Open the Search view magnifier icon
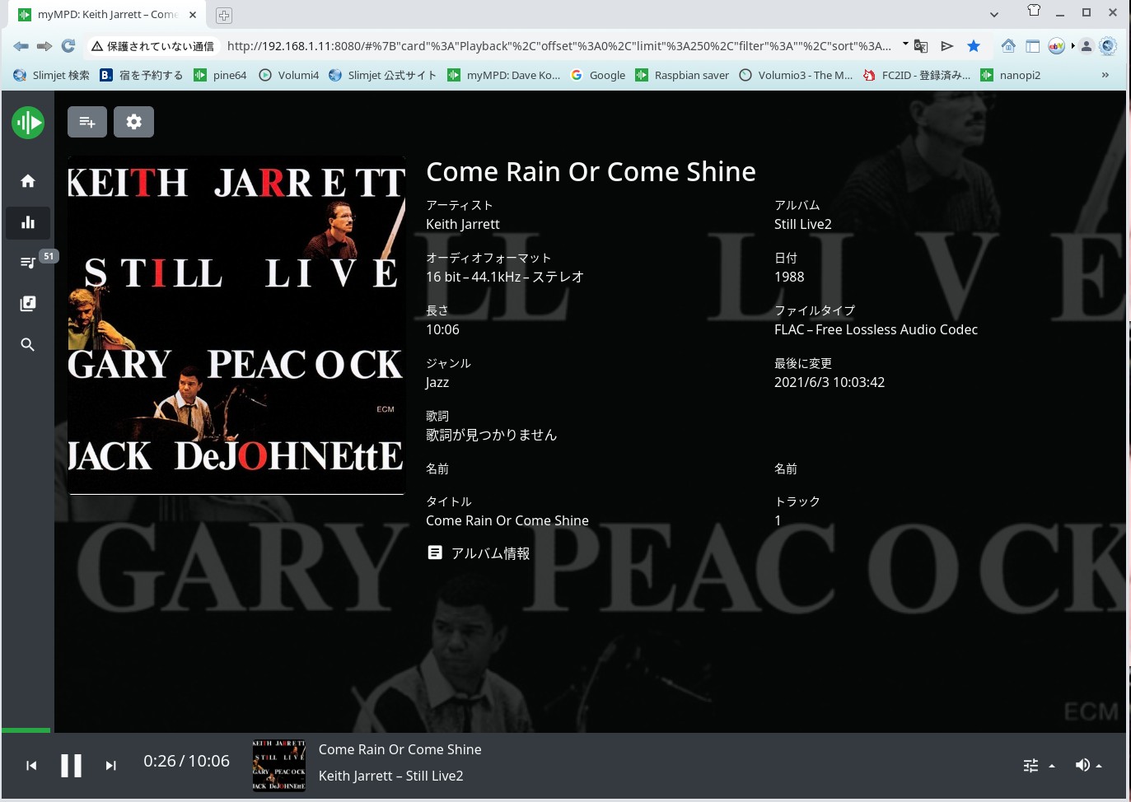The height and width of the screenshot is (802, 1131). pyautogui.click(x=28, y=344)
